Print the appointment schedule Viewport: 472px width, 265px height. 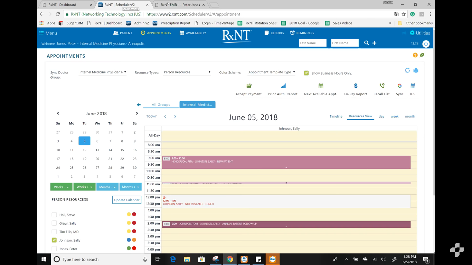click(416, 70)
